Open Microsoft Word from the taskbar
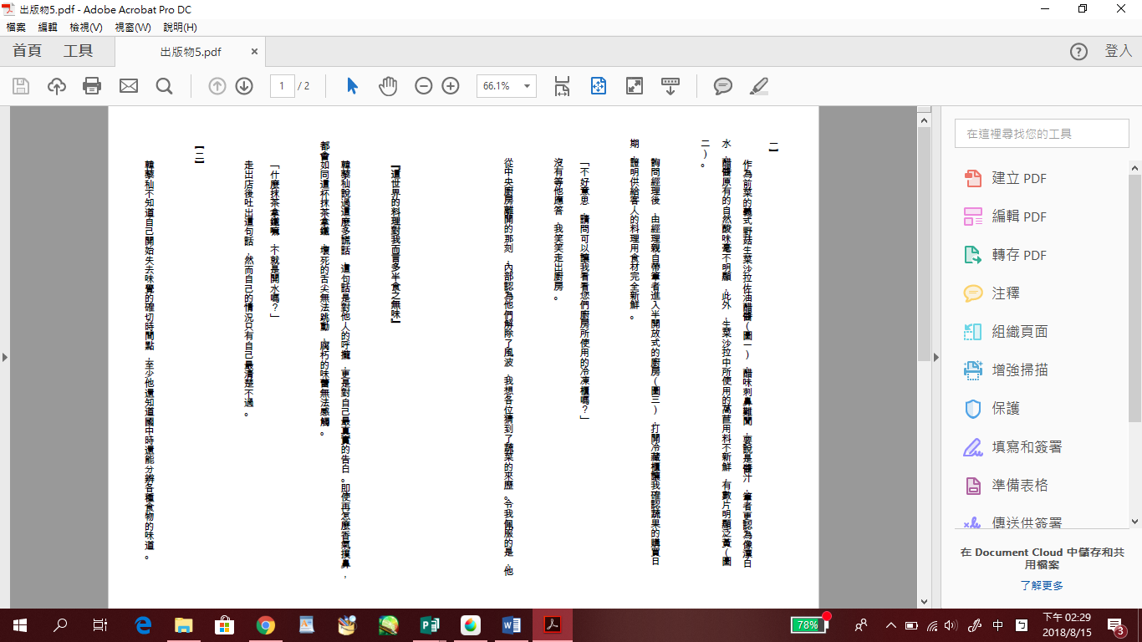Viewport: 1142px width, 642px height. point(511,624)
